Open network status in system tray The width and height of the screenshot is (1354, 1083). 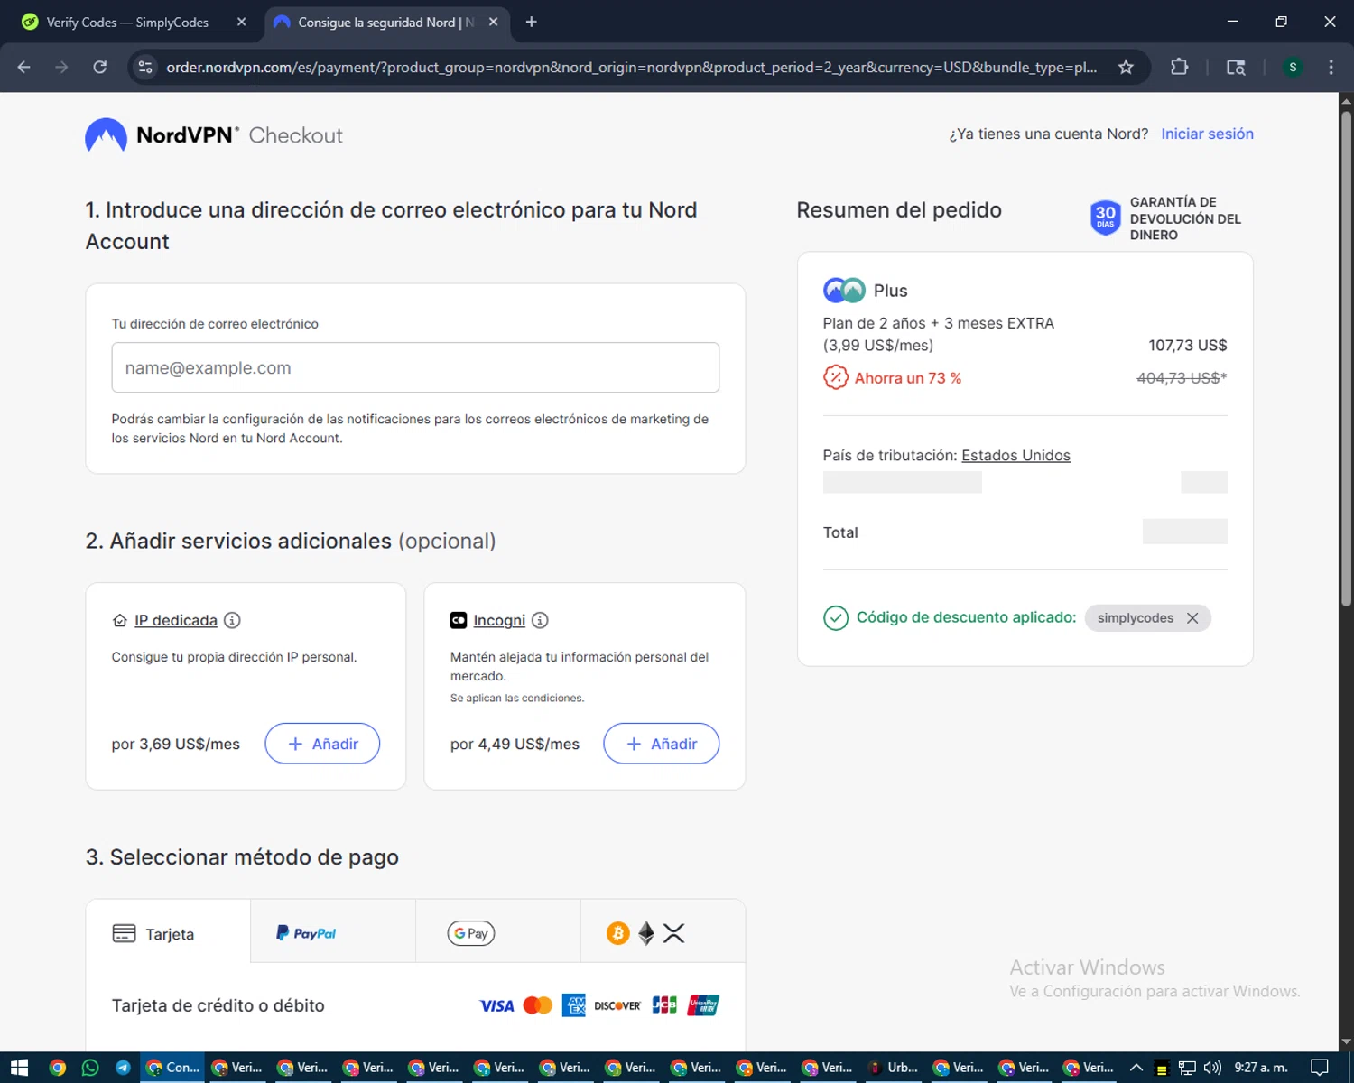(1187, 1068)
